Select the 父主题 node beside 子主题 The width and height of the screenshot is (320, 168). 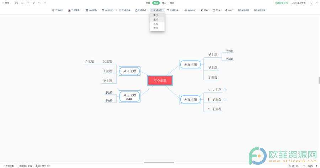point(107,61)
